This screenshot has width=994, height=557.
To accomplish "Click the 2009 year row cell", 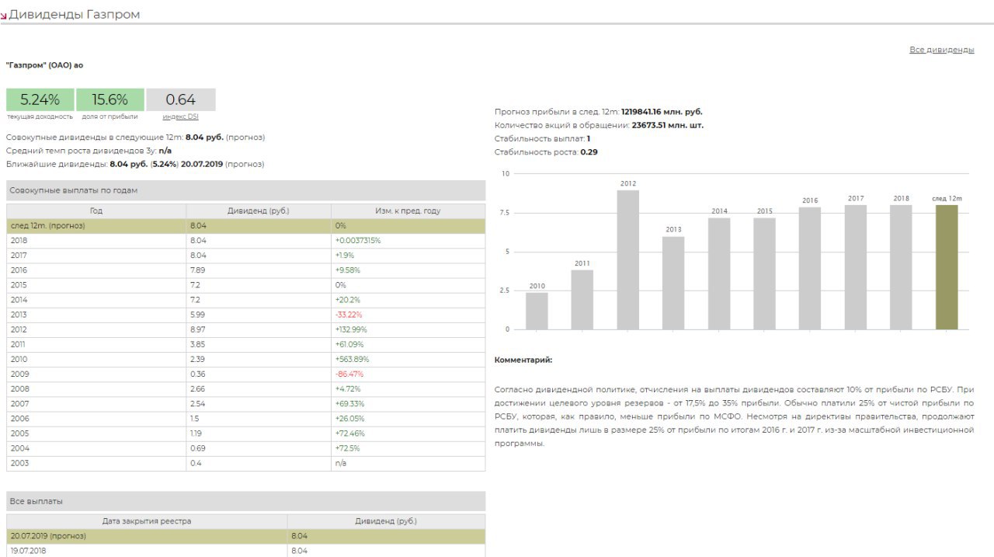I will pyautogui.click(x=96, y=374).
